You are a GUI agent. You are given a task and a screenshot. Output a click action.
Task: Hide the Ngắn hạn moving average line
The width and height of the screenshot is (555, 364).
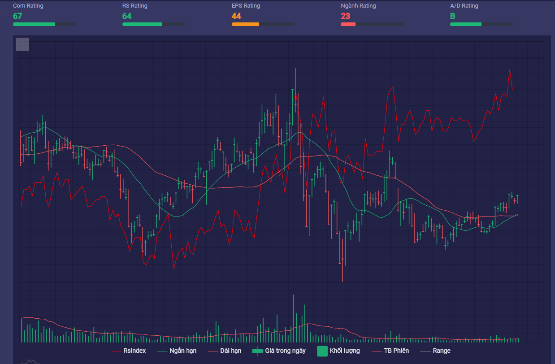[183, 351]
